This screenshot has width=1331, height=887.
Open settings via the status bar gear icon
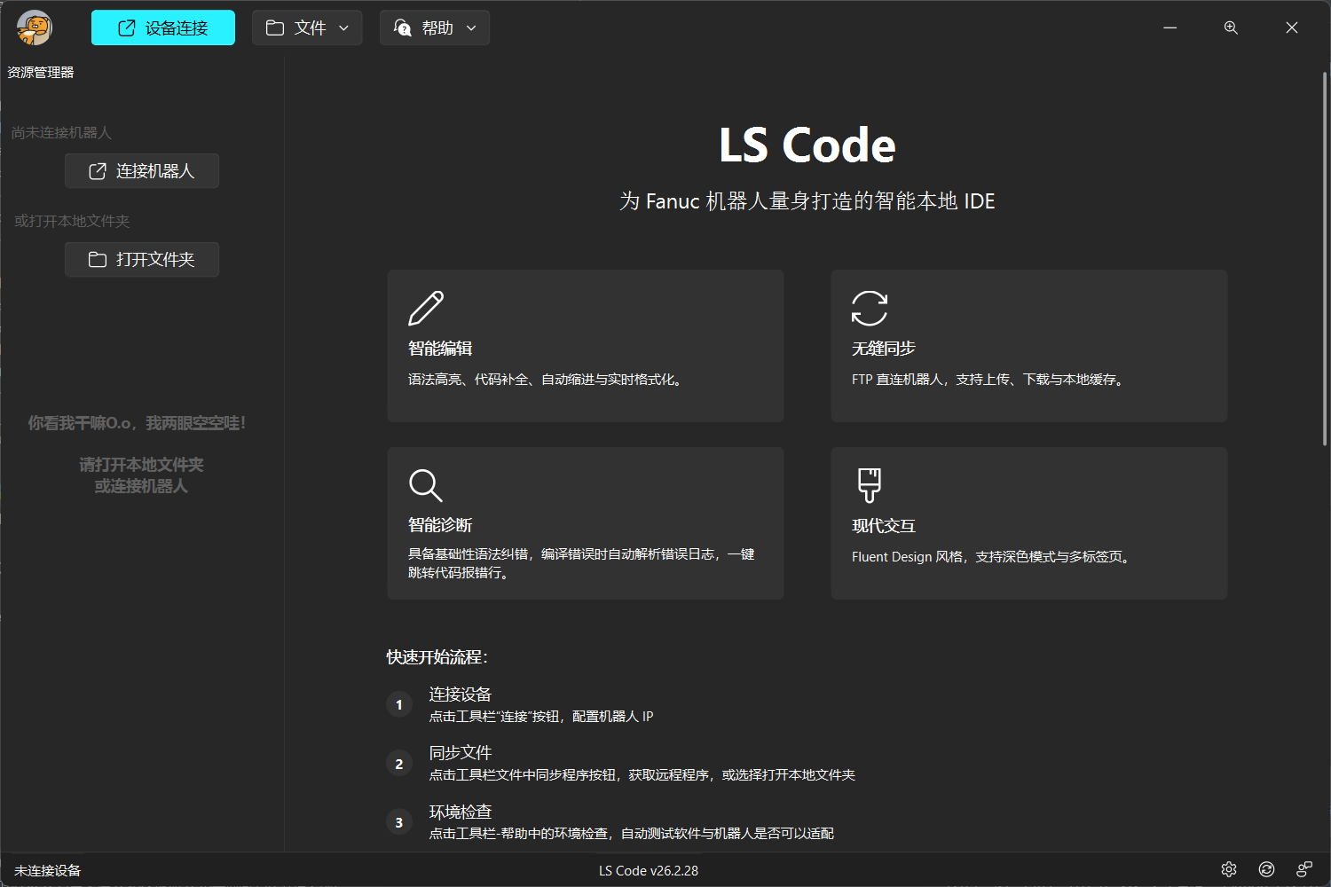coord(1229,869)
